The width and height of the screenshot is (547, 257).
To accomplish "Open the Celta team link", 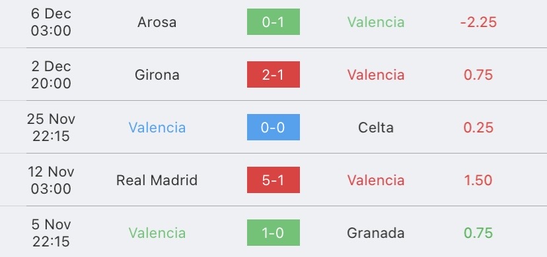I will [376, 128].
